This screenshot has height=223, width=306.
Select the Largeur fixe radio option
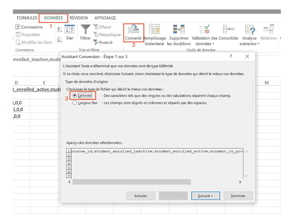tap(74, 103)
